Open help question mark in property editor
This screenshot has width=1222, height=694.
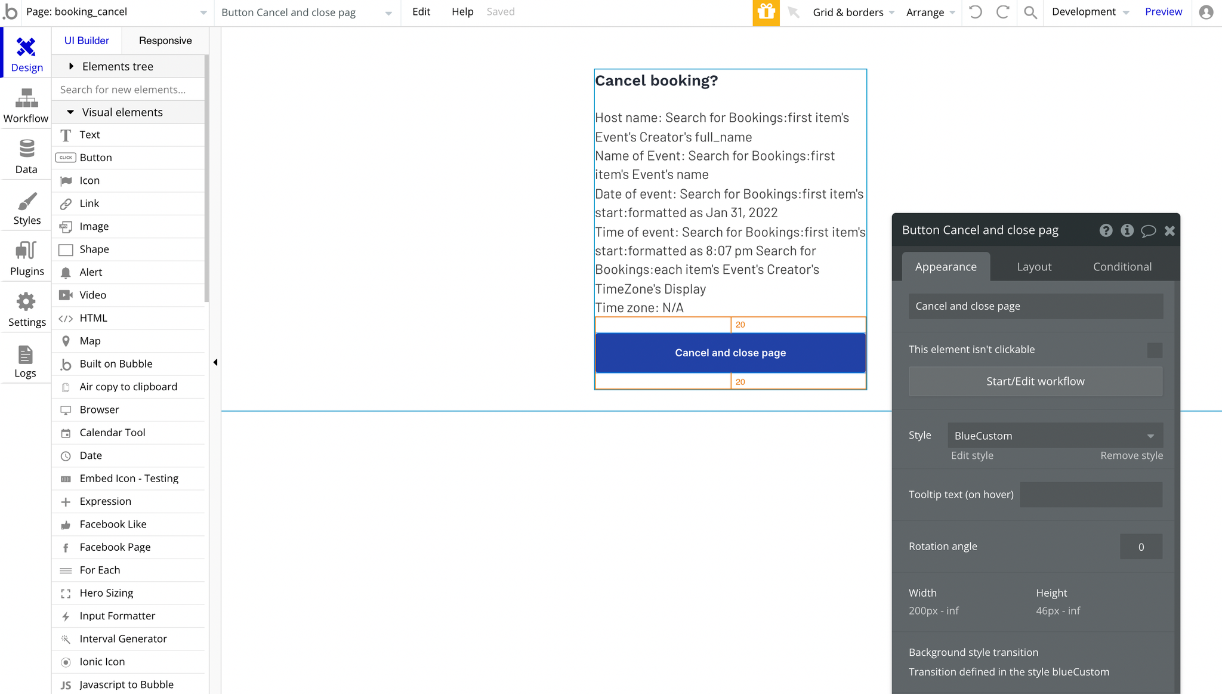1106,230
